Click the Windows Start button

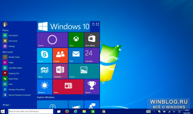(3, 111)
